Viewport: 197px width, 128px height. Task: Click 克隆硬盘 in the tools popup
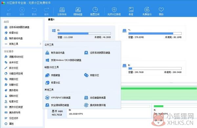[53, 75]
